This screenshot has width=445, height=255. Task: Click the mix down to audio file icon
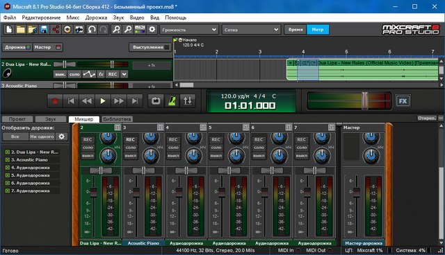[x=79, y=29]
